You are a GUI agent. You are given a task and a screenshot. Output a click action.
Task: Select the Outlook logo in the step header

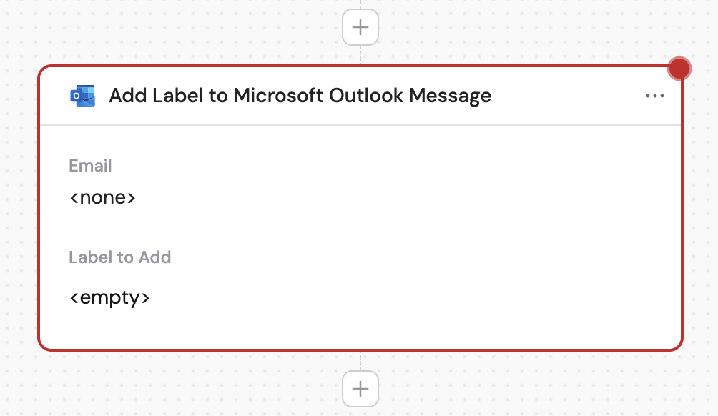(x=81, y=95)
